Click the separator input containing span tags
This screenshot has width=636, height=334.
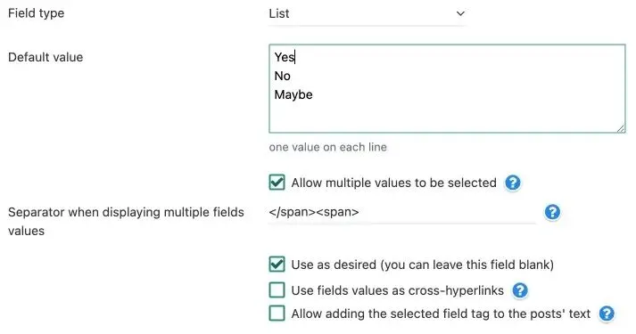coord(402,212)
